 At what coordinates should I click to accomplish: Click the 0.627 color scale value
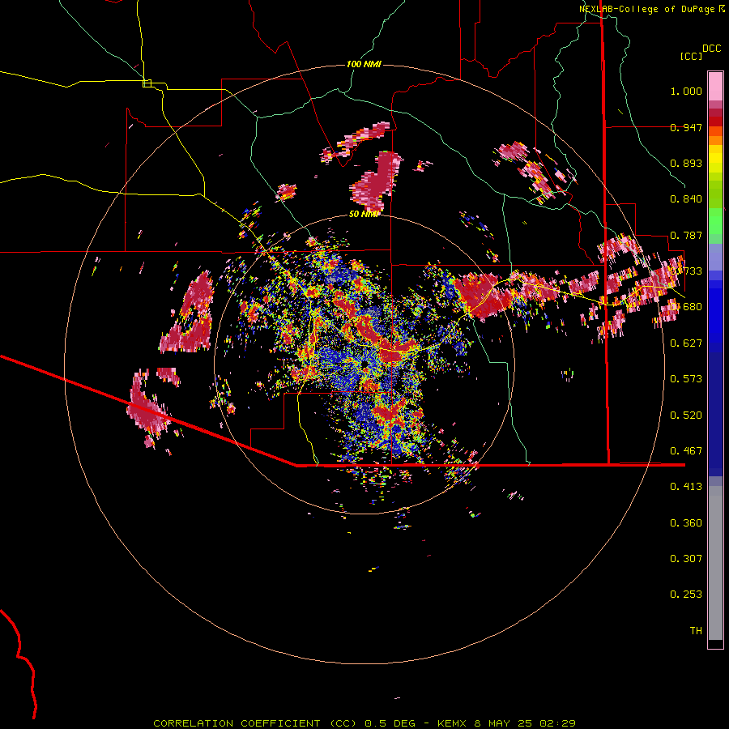pyautogui.click(x=686, y=343)
